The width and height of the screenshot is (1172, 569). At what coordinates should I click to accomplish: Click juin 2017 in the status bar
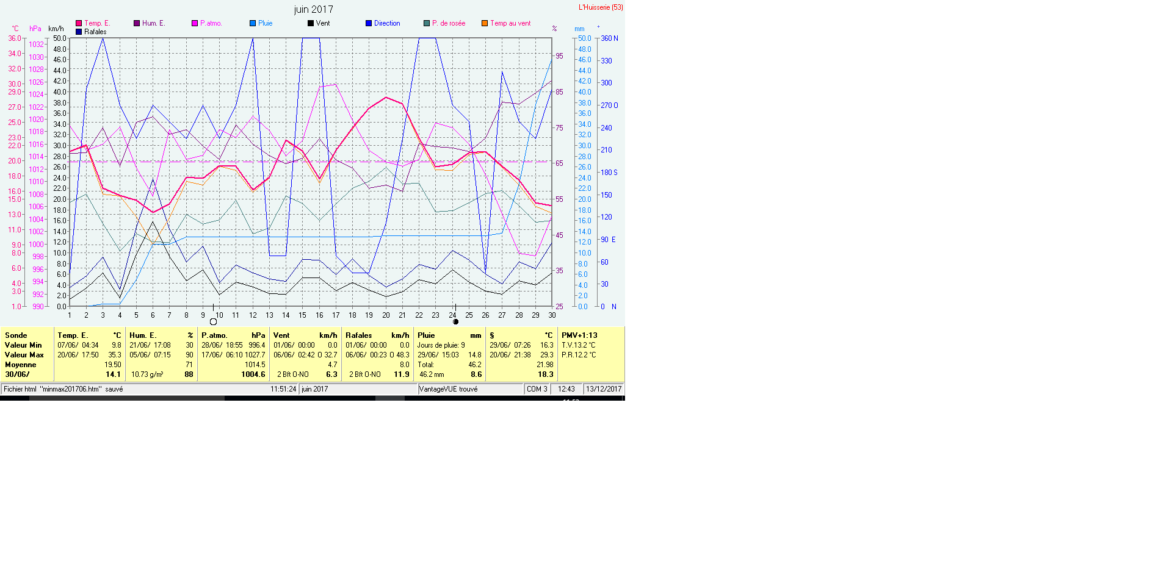pos(315,389)
